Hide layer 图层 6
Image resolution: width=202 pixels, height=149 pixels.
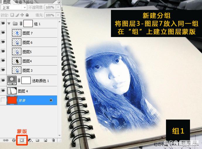pos(3,42)
